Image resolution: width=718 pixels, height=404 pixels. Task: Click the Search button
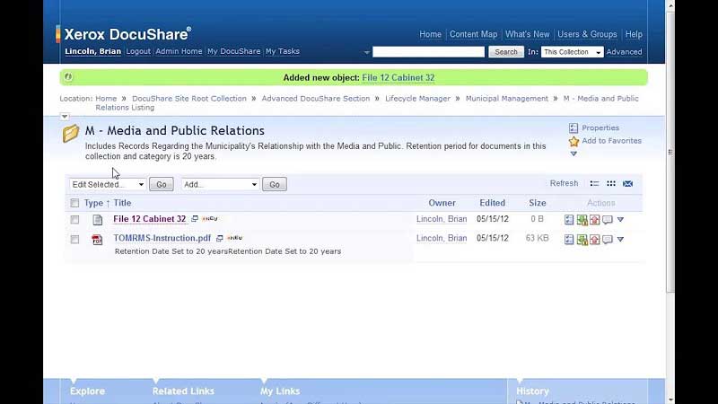coord(506,52)
